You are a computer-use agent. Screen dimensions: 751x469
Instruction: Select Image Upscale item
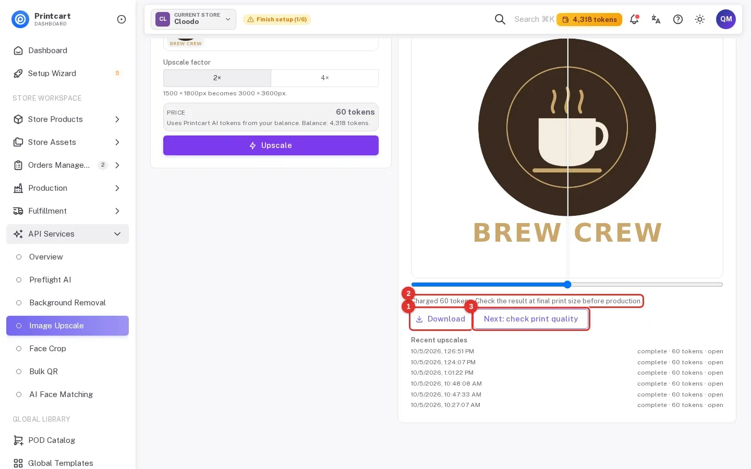coord(68,326)
